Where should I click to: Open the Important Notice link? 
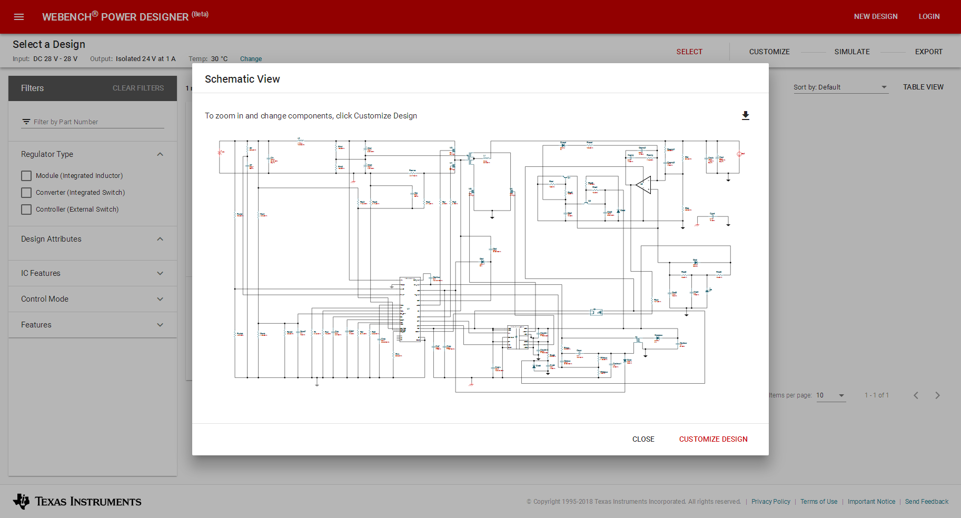click(871, 502)
